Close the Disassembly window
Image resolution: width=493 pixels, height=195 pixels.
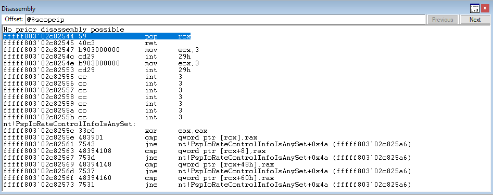click(485, 9)
